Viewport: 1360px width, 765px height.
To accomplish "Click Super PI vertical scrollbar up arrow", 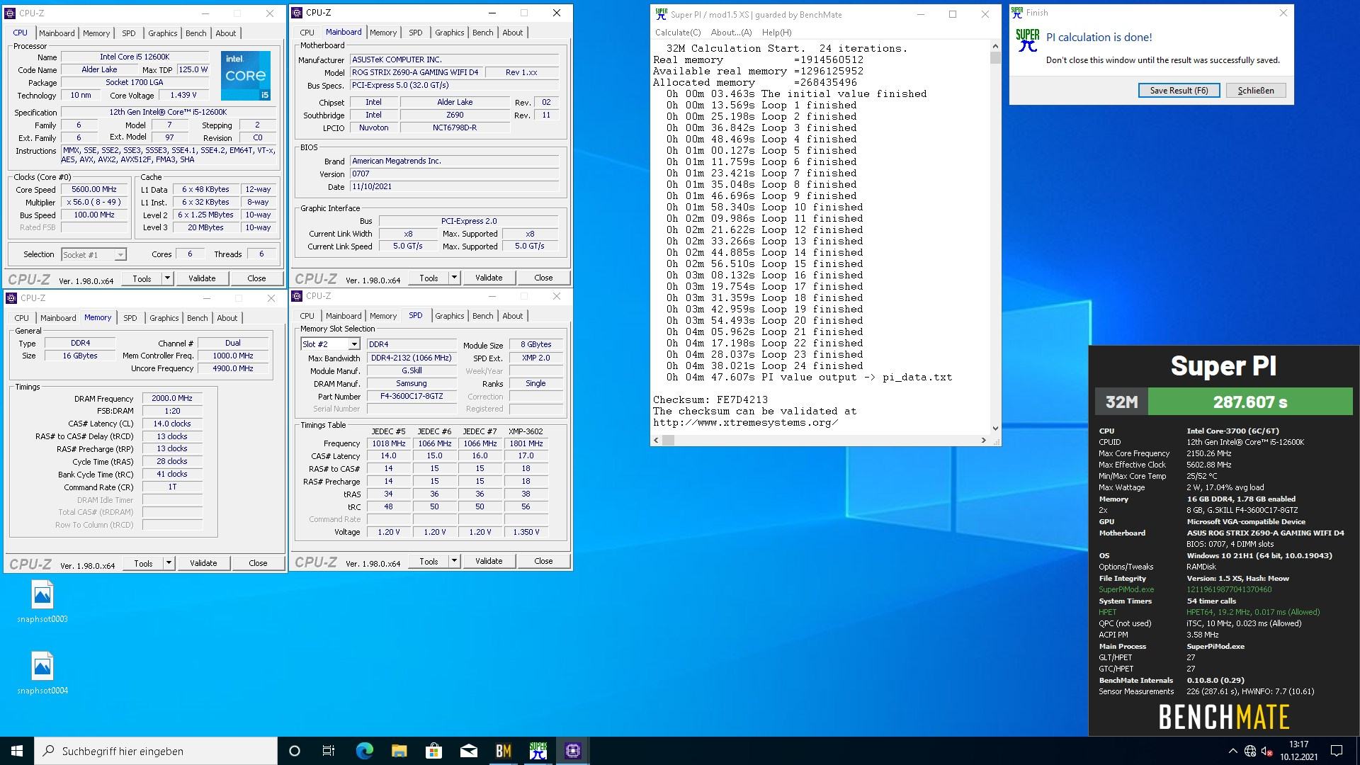I will pos(995,46).
